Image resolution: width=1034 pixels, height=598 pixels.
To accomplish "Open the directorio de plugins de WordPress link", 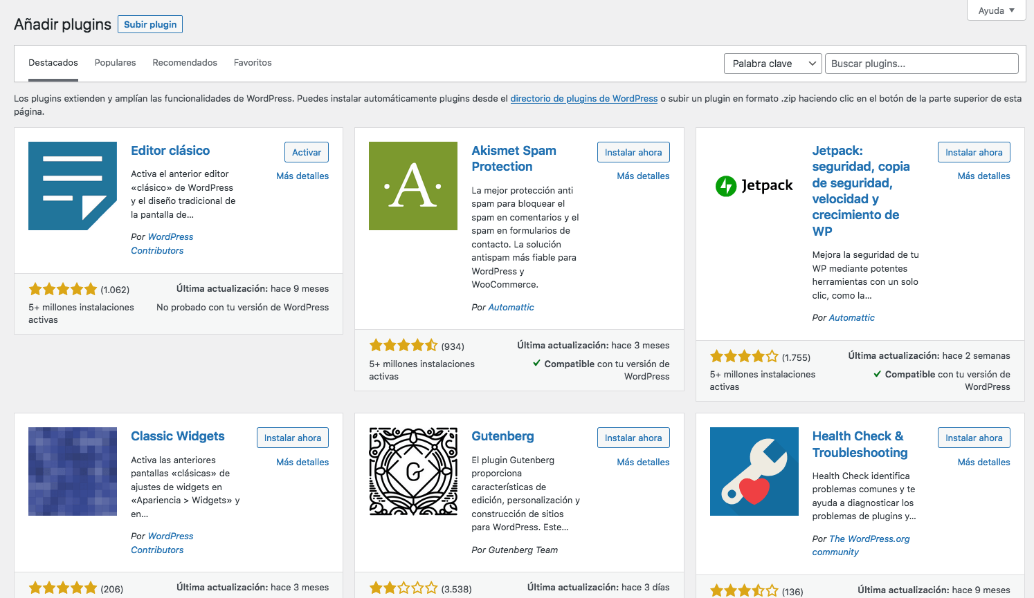I will coord(583,98).
